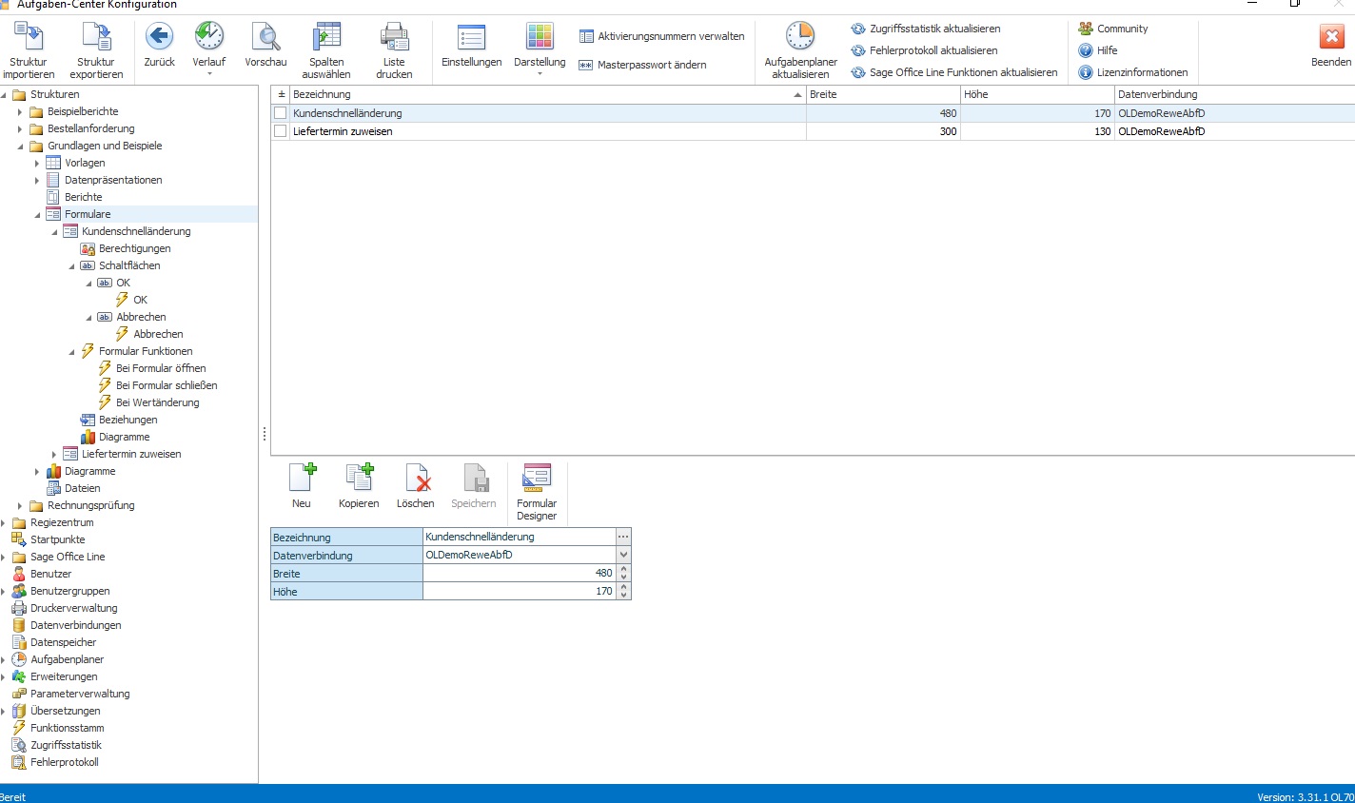Click Zugriffsstatistik aktualisieren

926,29
